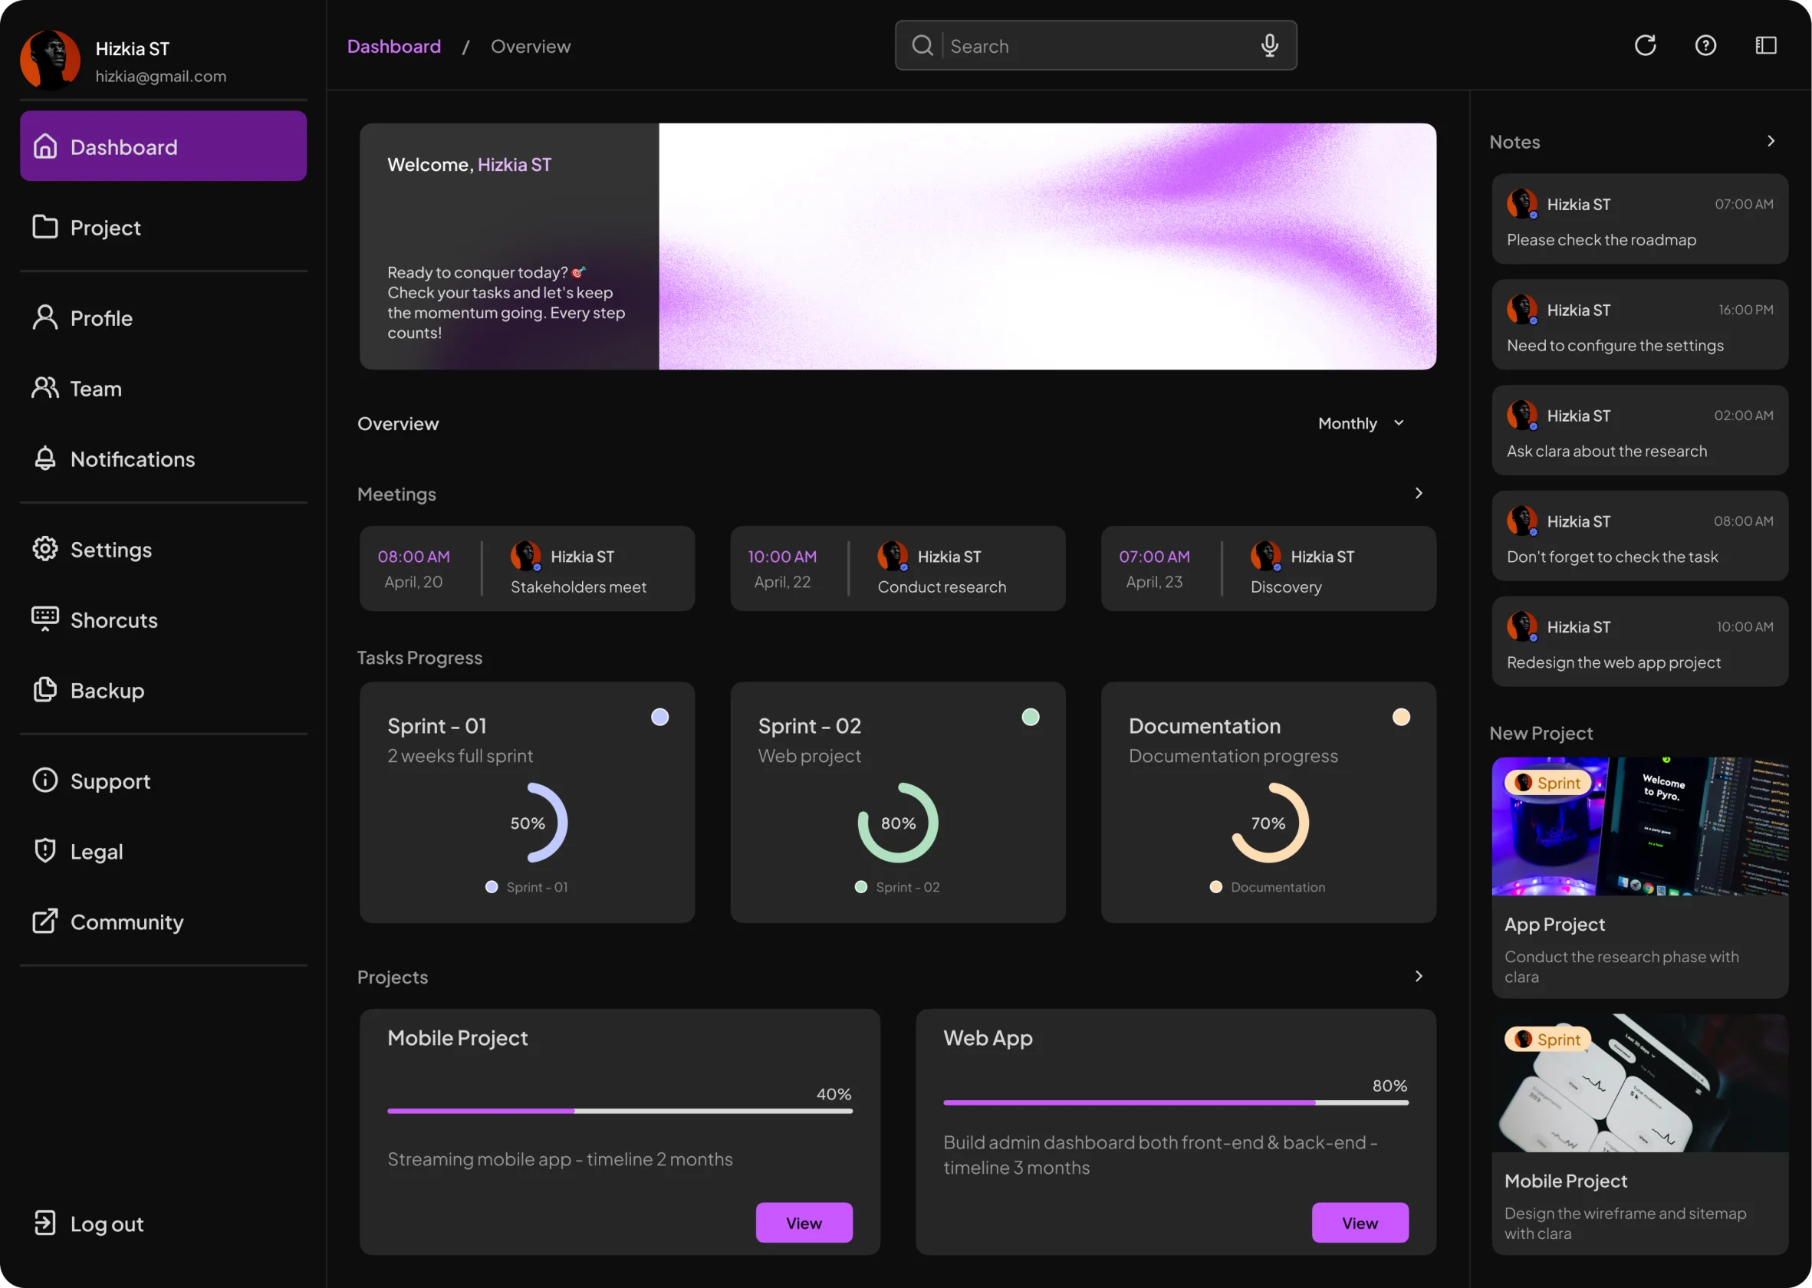Click the refresh icon in top bar
Viewport: 1812px width, 1288px height.
click(x=1645, y=45)
